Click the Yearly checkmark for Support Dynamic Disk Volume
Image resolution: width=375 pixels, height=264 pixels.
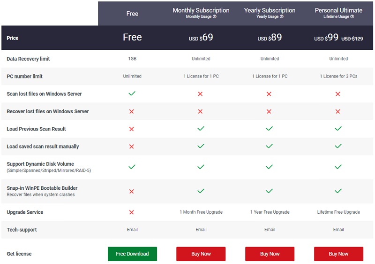point(269,167)
